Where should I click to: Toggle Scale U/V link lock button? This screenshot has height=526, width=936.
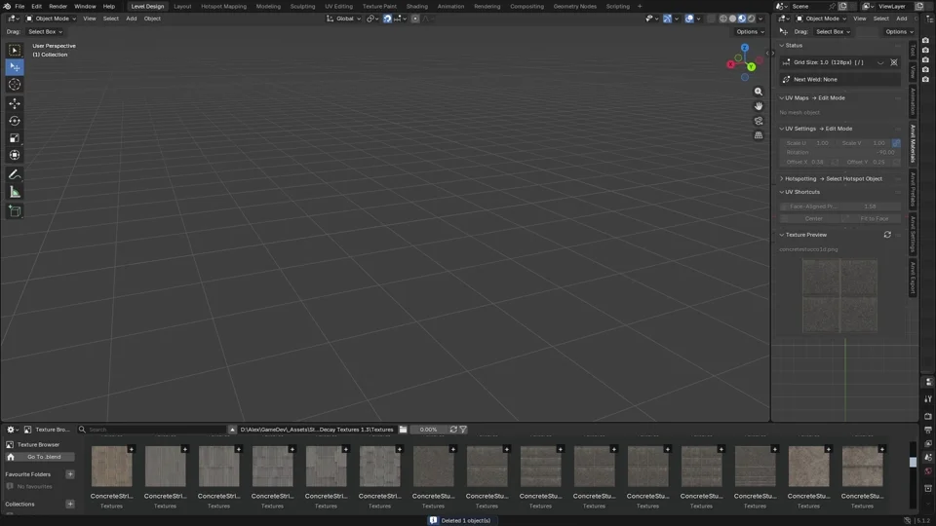[896, 143]
